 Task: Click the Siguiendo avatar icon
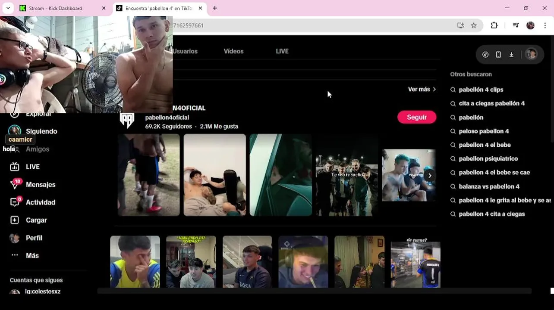[15, 131]
